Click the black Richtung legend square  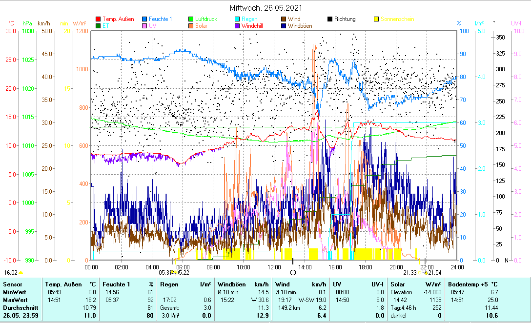pos(329,20)
